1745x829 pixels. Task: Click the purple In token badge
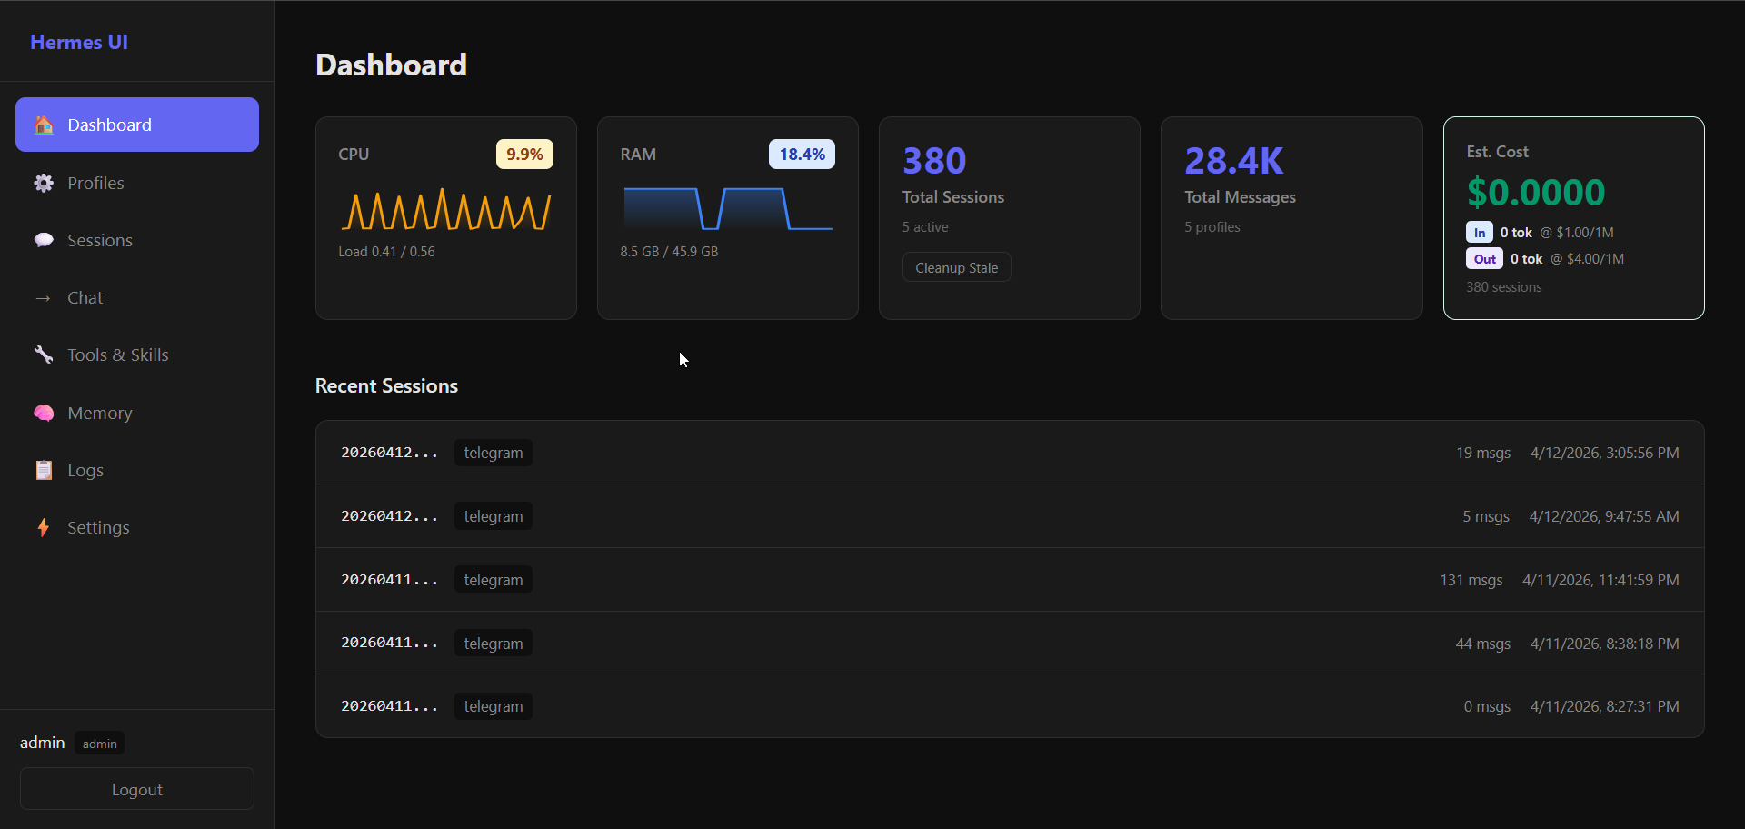(1480, 233)
